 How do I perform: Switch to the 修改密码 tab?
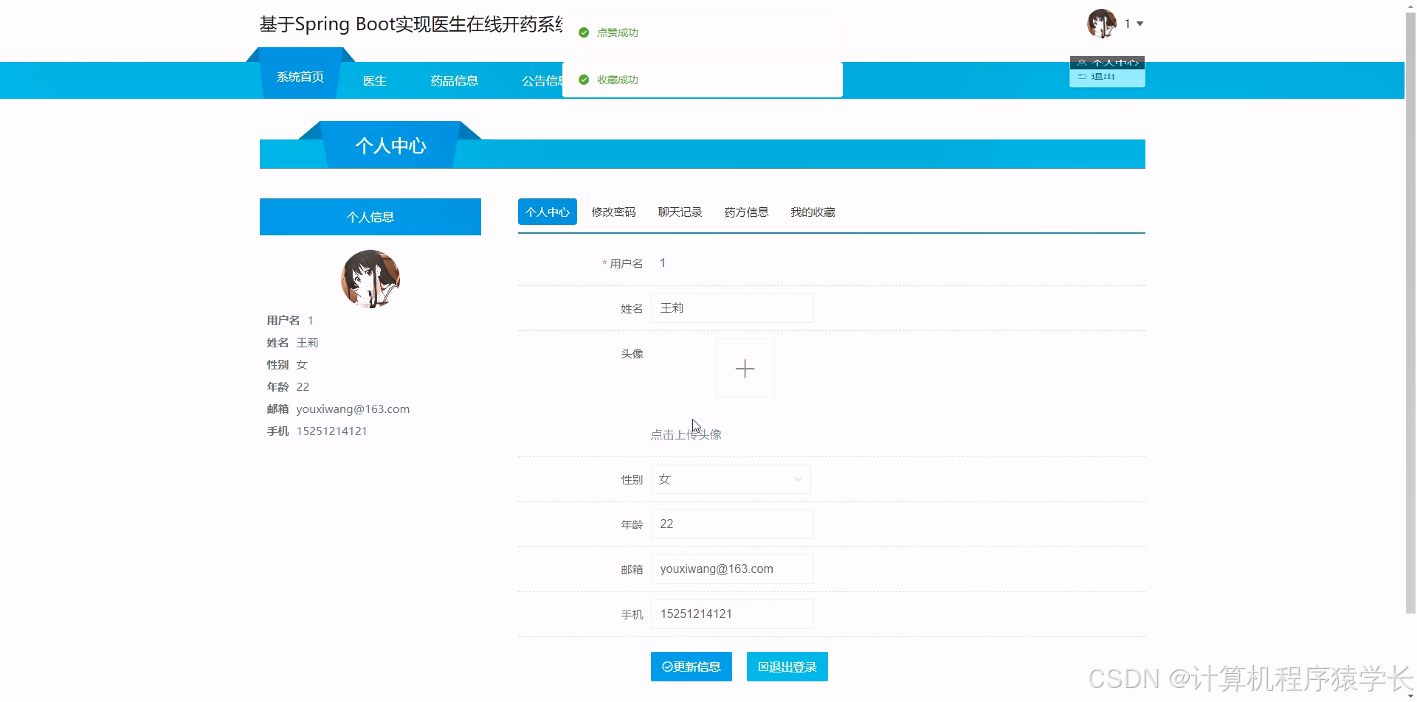coord(613,212)
